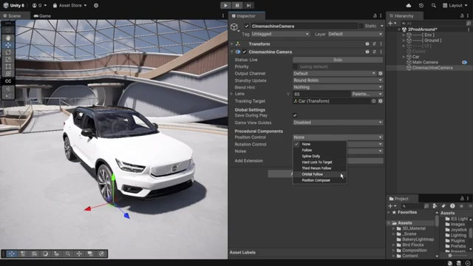Toggle CinemachineCamera GameObject active checkbox
This screenshot has height=266, width=473.
247,27
